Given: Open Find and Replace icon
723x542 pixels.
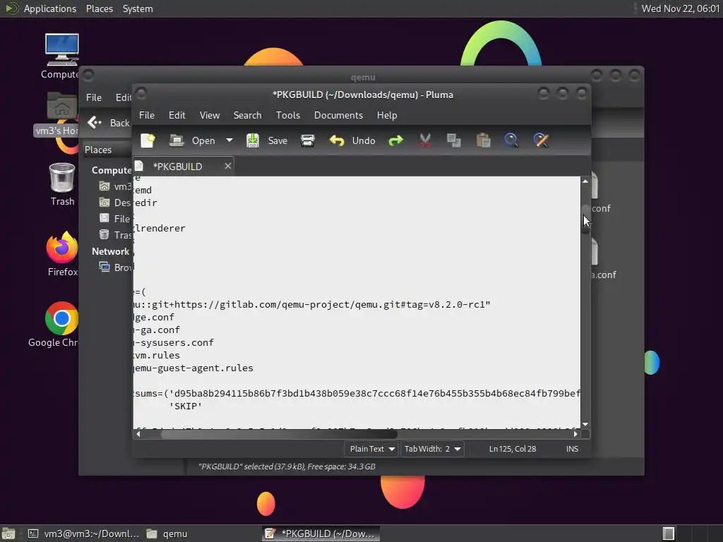Looking at the screenshot, I should [x=541, y=140].
